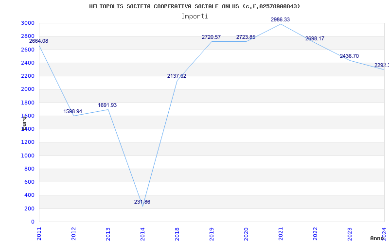Click the 2000 y-axis tick label

click(x=28, y=89)
